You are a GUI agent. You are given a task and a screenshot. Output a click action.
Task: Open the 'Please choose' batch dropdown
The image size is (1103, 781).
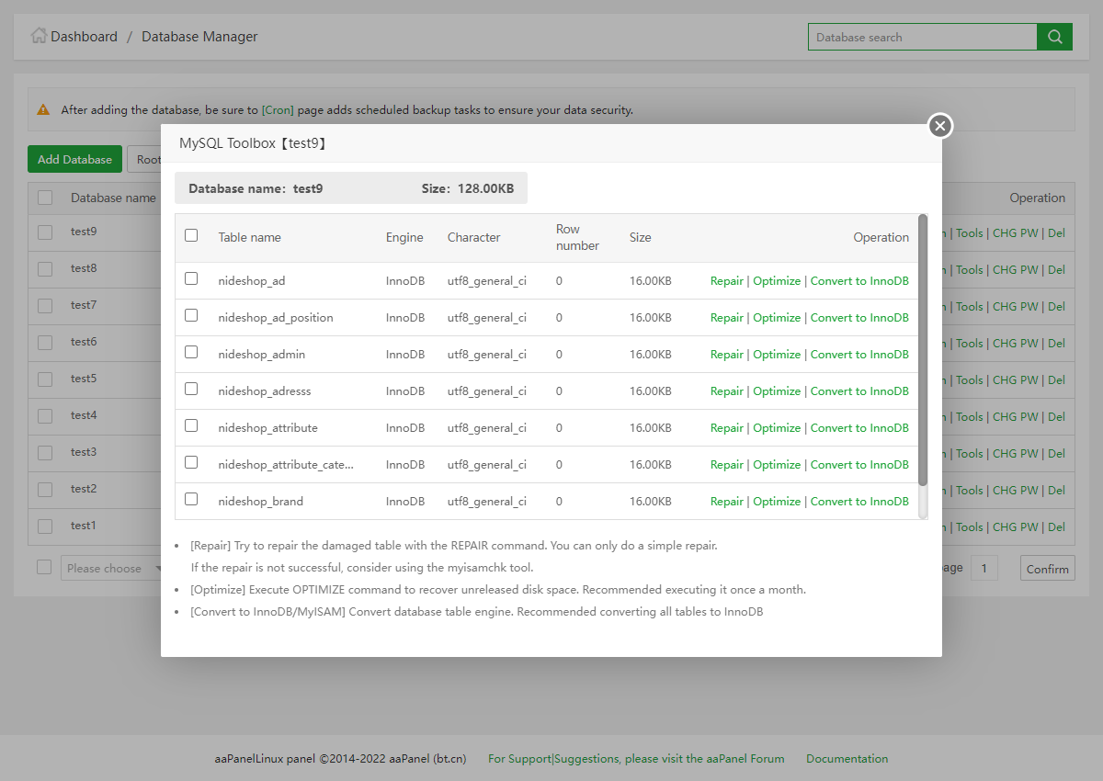(x=104, y=568)
